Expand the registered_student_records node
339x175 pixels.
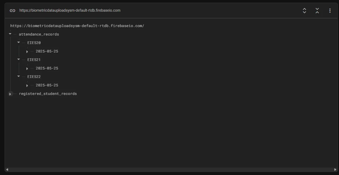pos(10,94)
